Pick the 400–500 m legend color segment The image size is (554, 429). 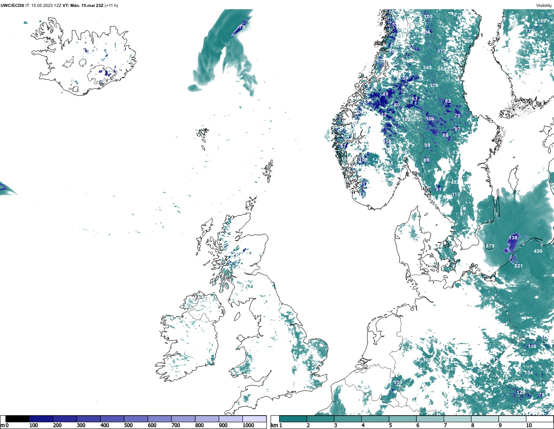tap(112, 419)
